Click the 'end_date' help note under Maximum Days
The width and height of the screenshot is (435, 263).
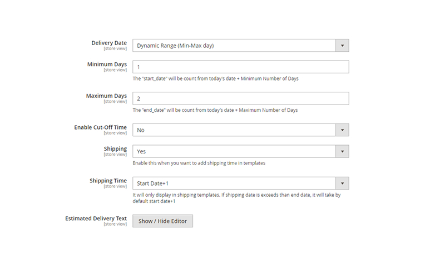[x=215, y=110]
